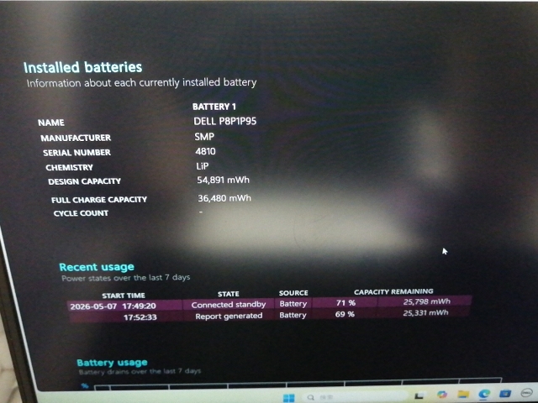Click the Power states over the last 7 days subtitle
538x403 pixels.
(x=125, y=278)
